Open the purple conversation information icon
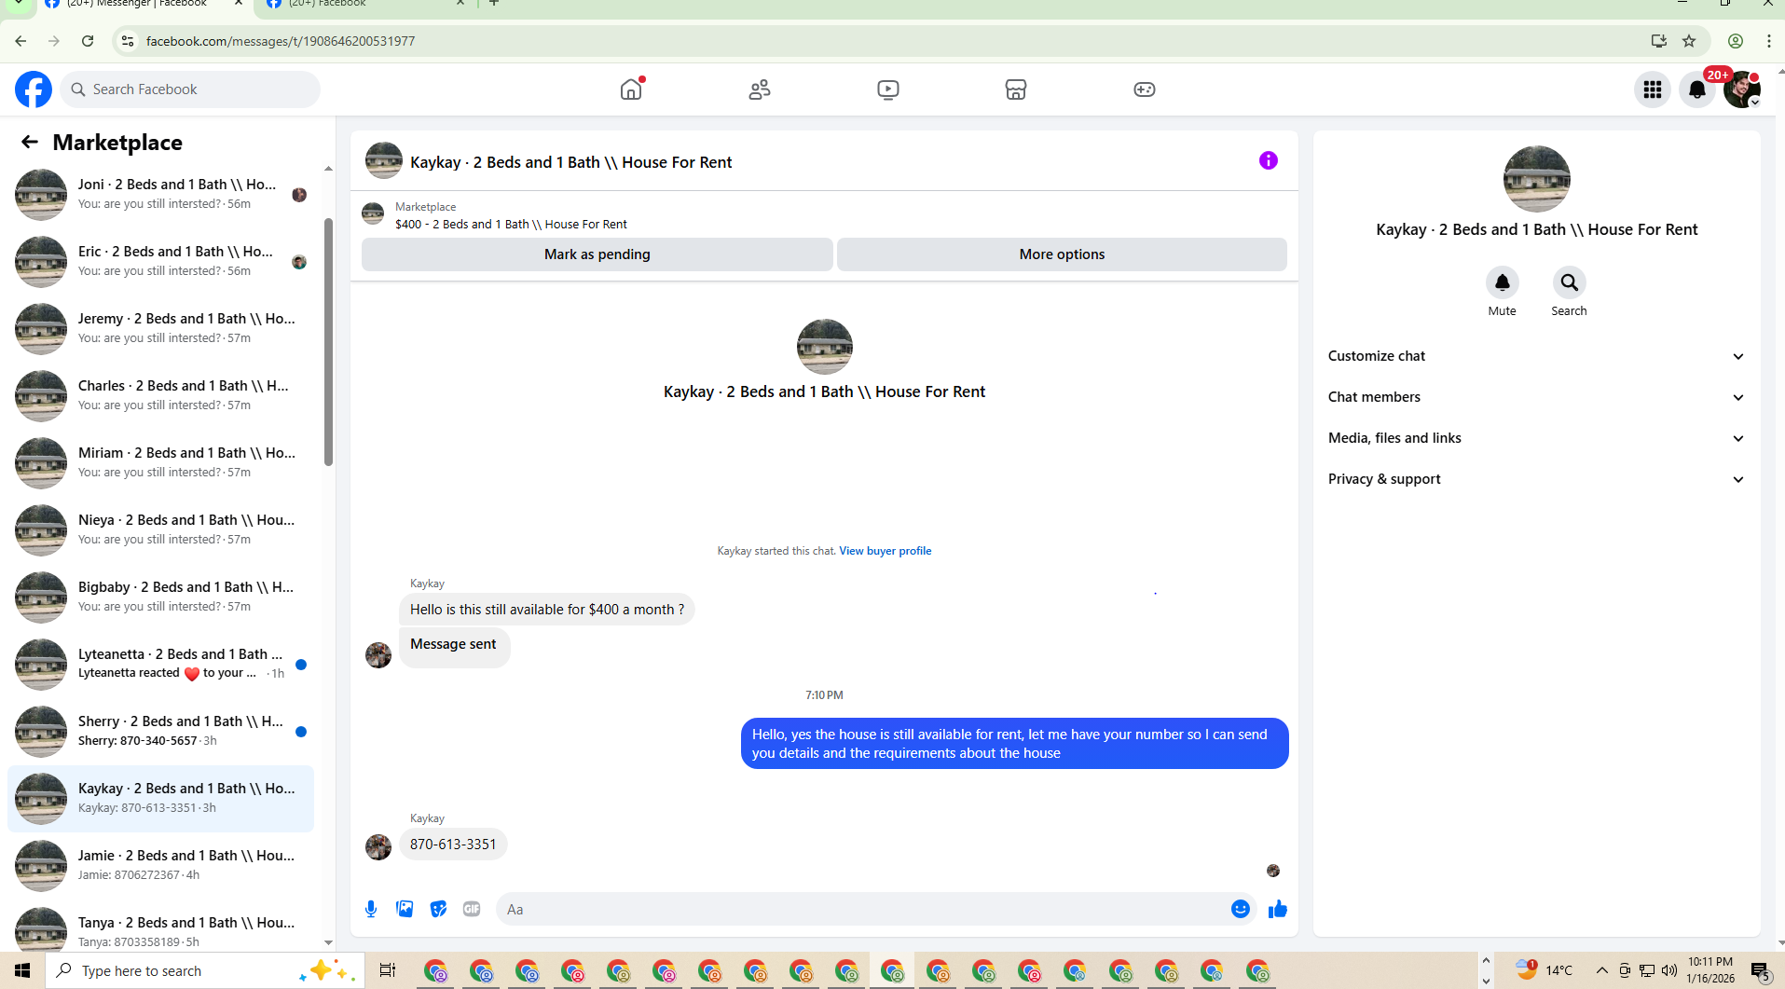The image size is (1785, 989). [1268, 160]
